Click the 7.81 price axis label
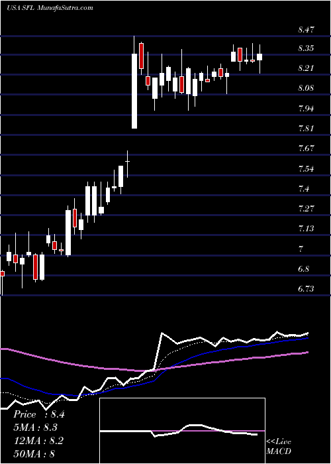Viewport: 331px width, 464px height. (x=307, y=129)
